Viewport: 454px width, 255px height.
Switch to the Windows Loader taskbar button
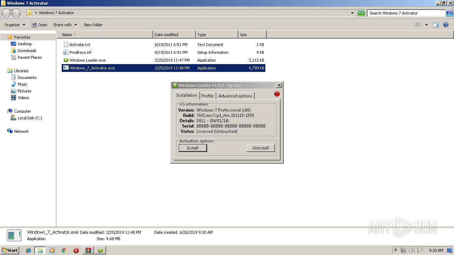100,250
